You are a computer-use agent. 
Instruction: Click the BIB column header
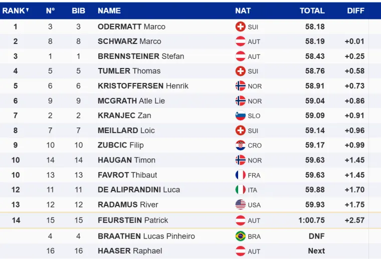[x=79, y=10]
